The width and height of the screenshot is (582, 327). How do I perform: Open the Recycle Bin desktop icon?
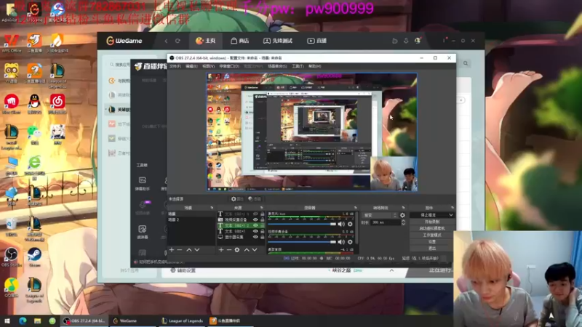pos(11,226)
